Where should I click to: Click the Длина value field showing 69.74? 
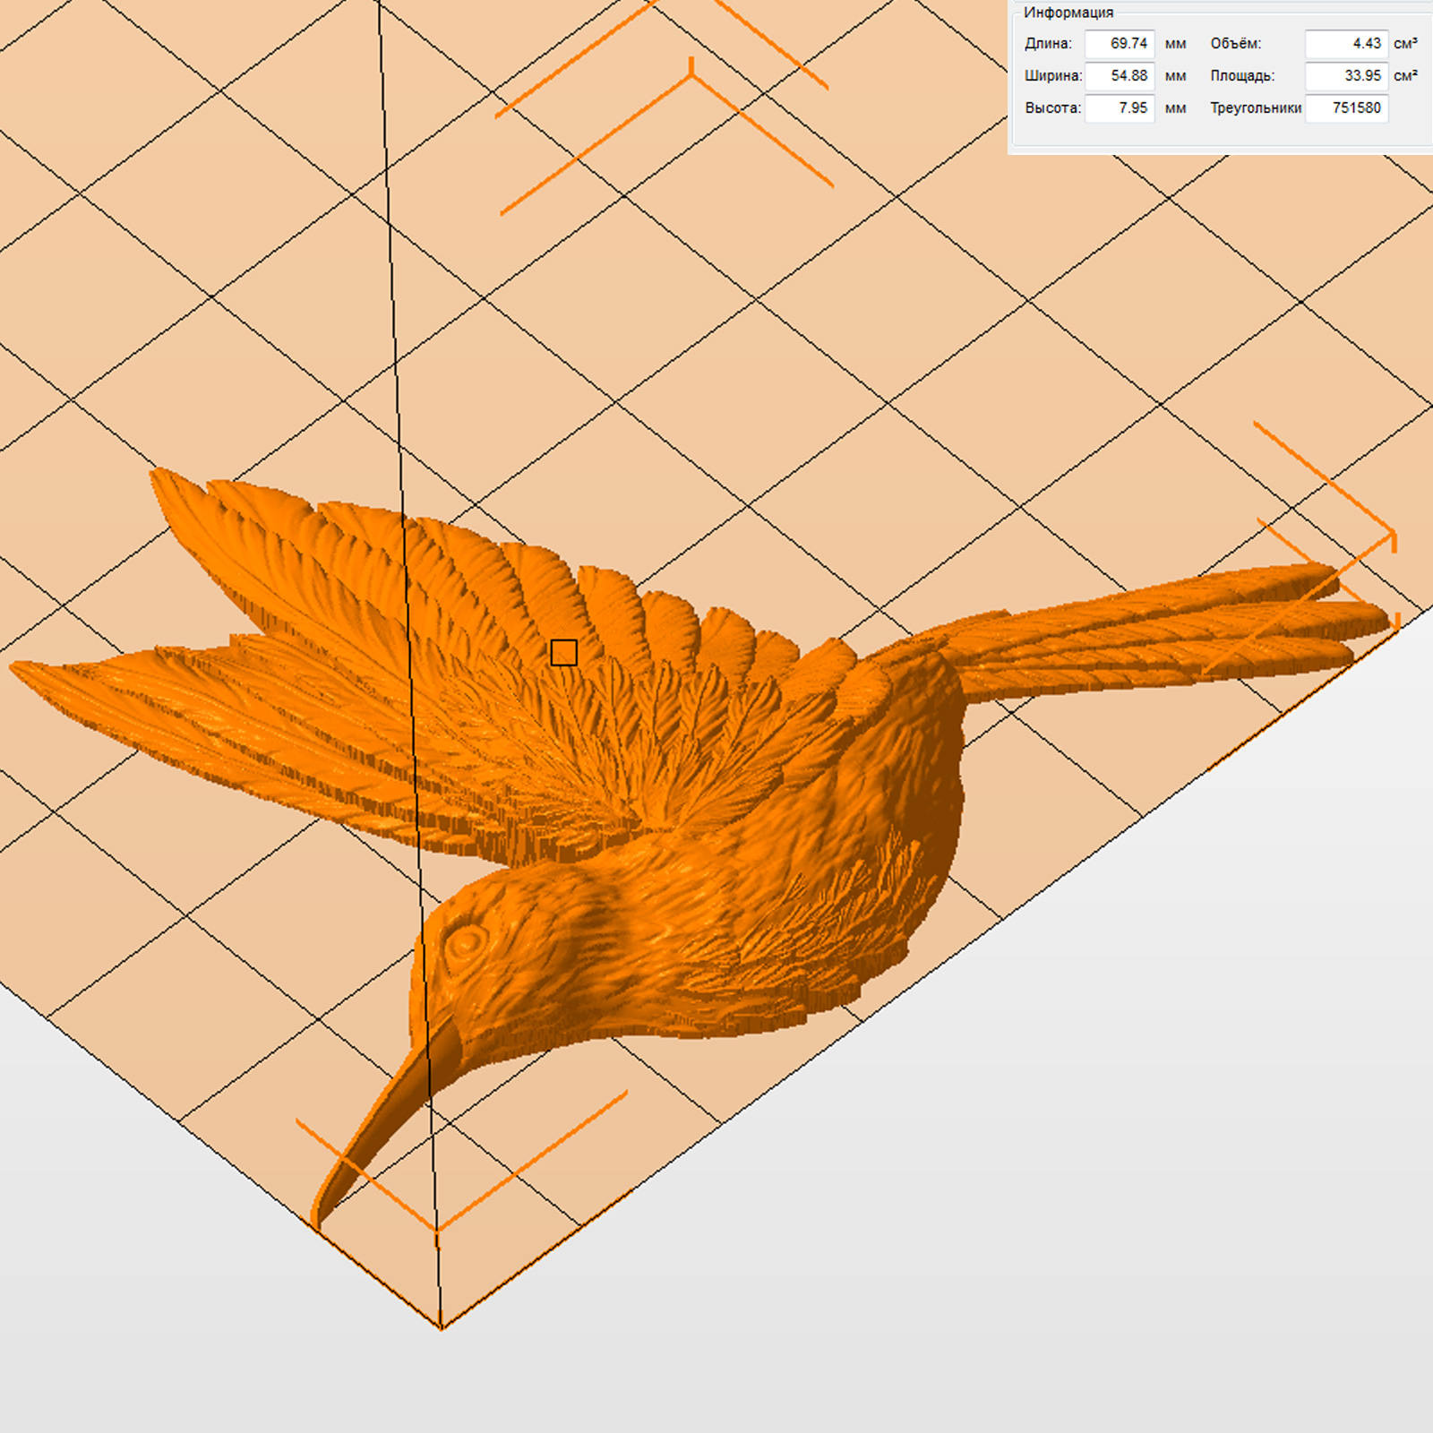(1120, 44)
